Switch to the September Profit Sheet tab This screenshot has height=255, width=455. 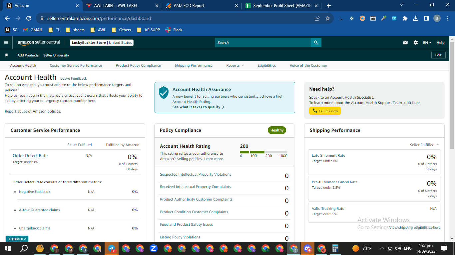[x=282, y=6]
